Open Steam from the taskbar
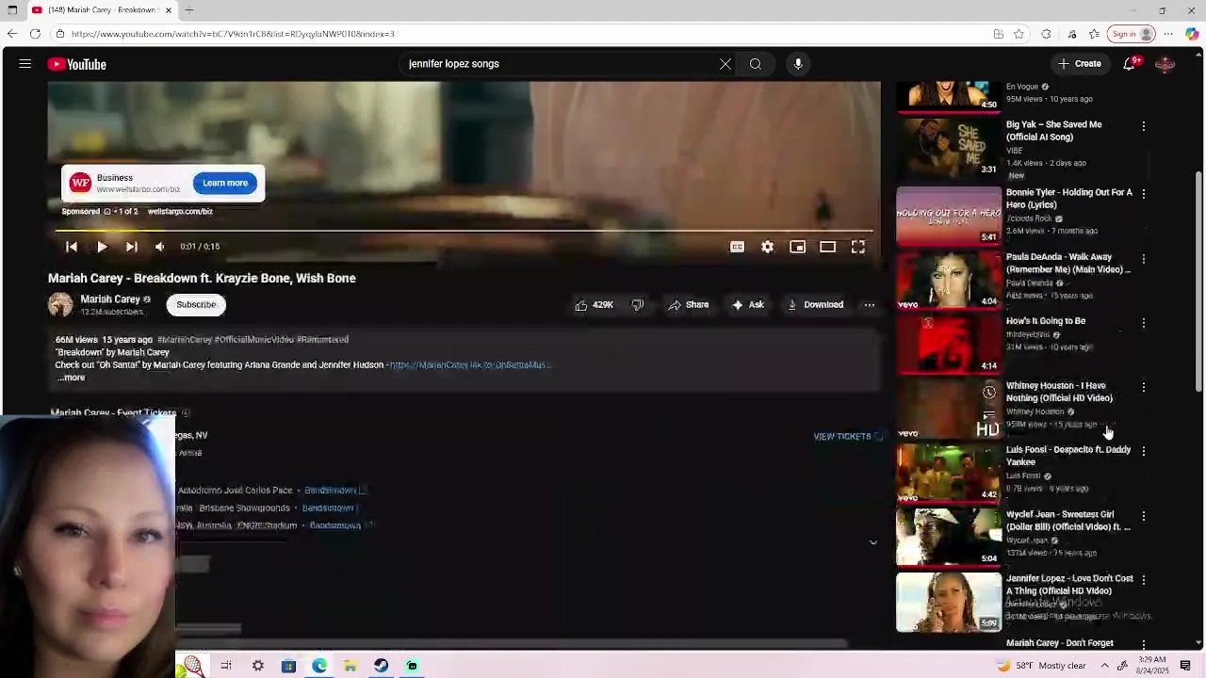The image size is (1206, 678). click(381, 666)
